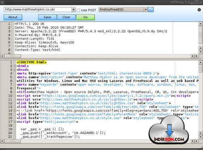Click the source pane horizontal scrollbar thumb
203x150 pixels.
[x=13, y=141]
